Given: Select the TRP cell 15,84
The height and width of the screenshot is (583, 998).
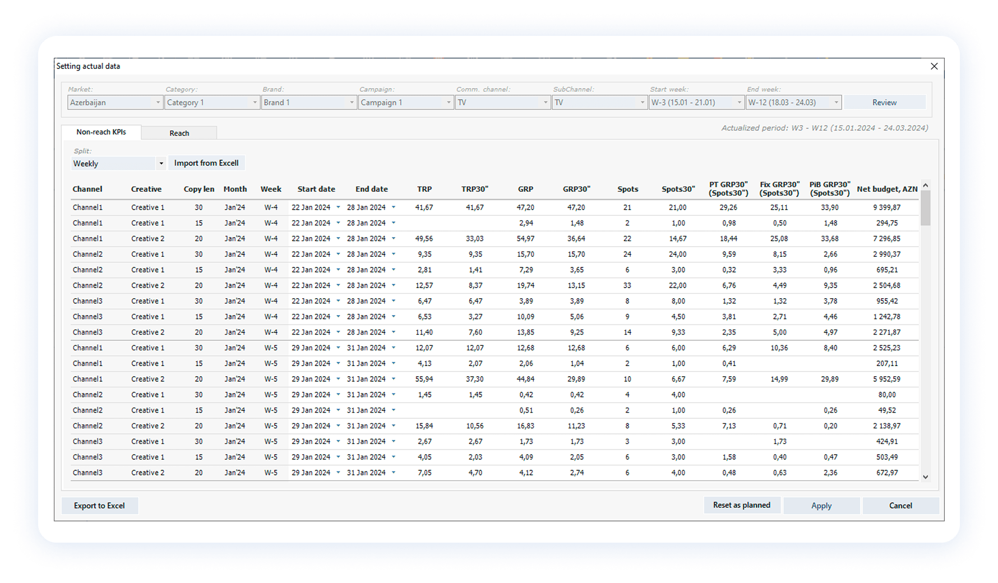Looking at the screenshot, I should tap(424, 426).
